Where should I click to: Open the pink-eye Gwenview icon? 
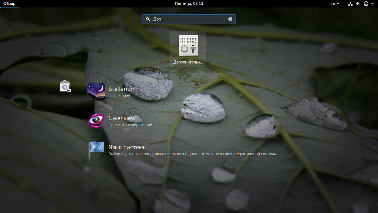click(x=96, y=121)
